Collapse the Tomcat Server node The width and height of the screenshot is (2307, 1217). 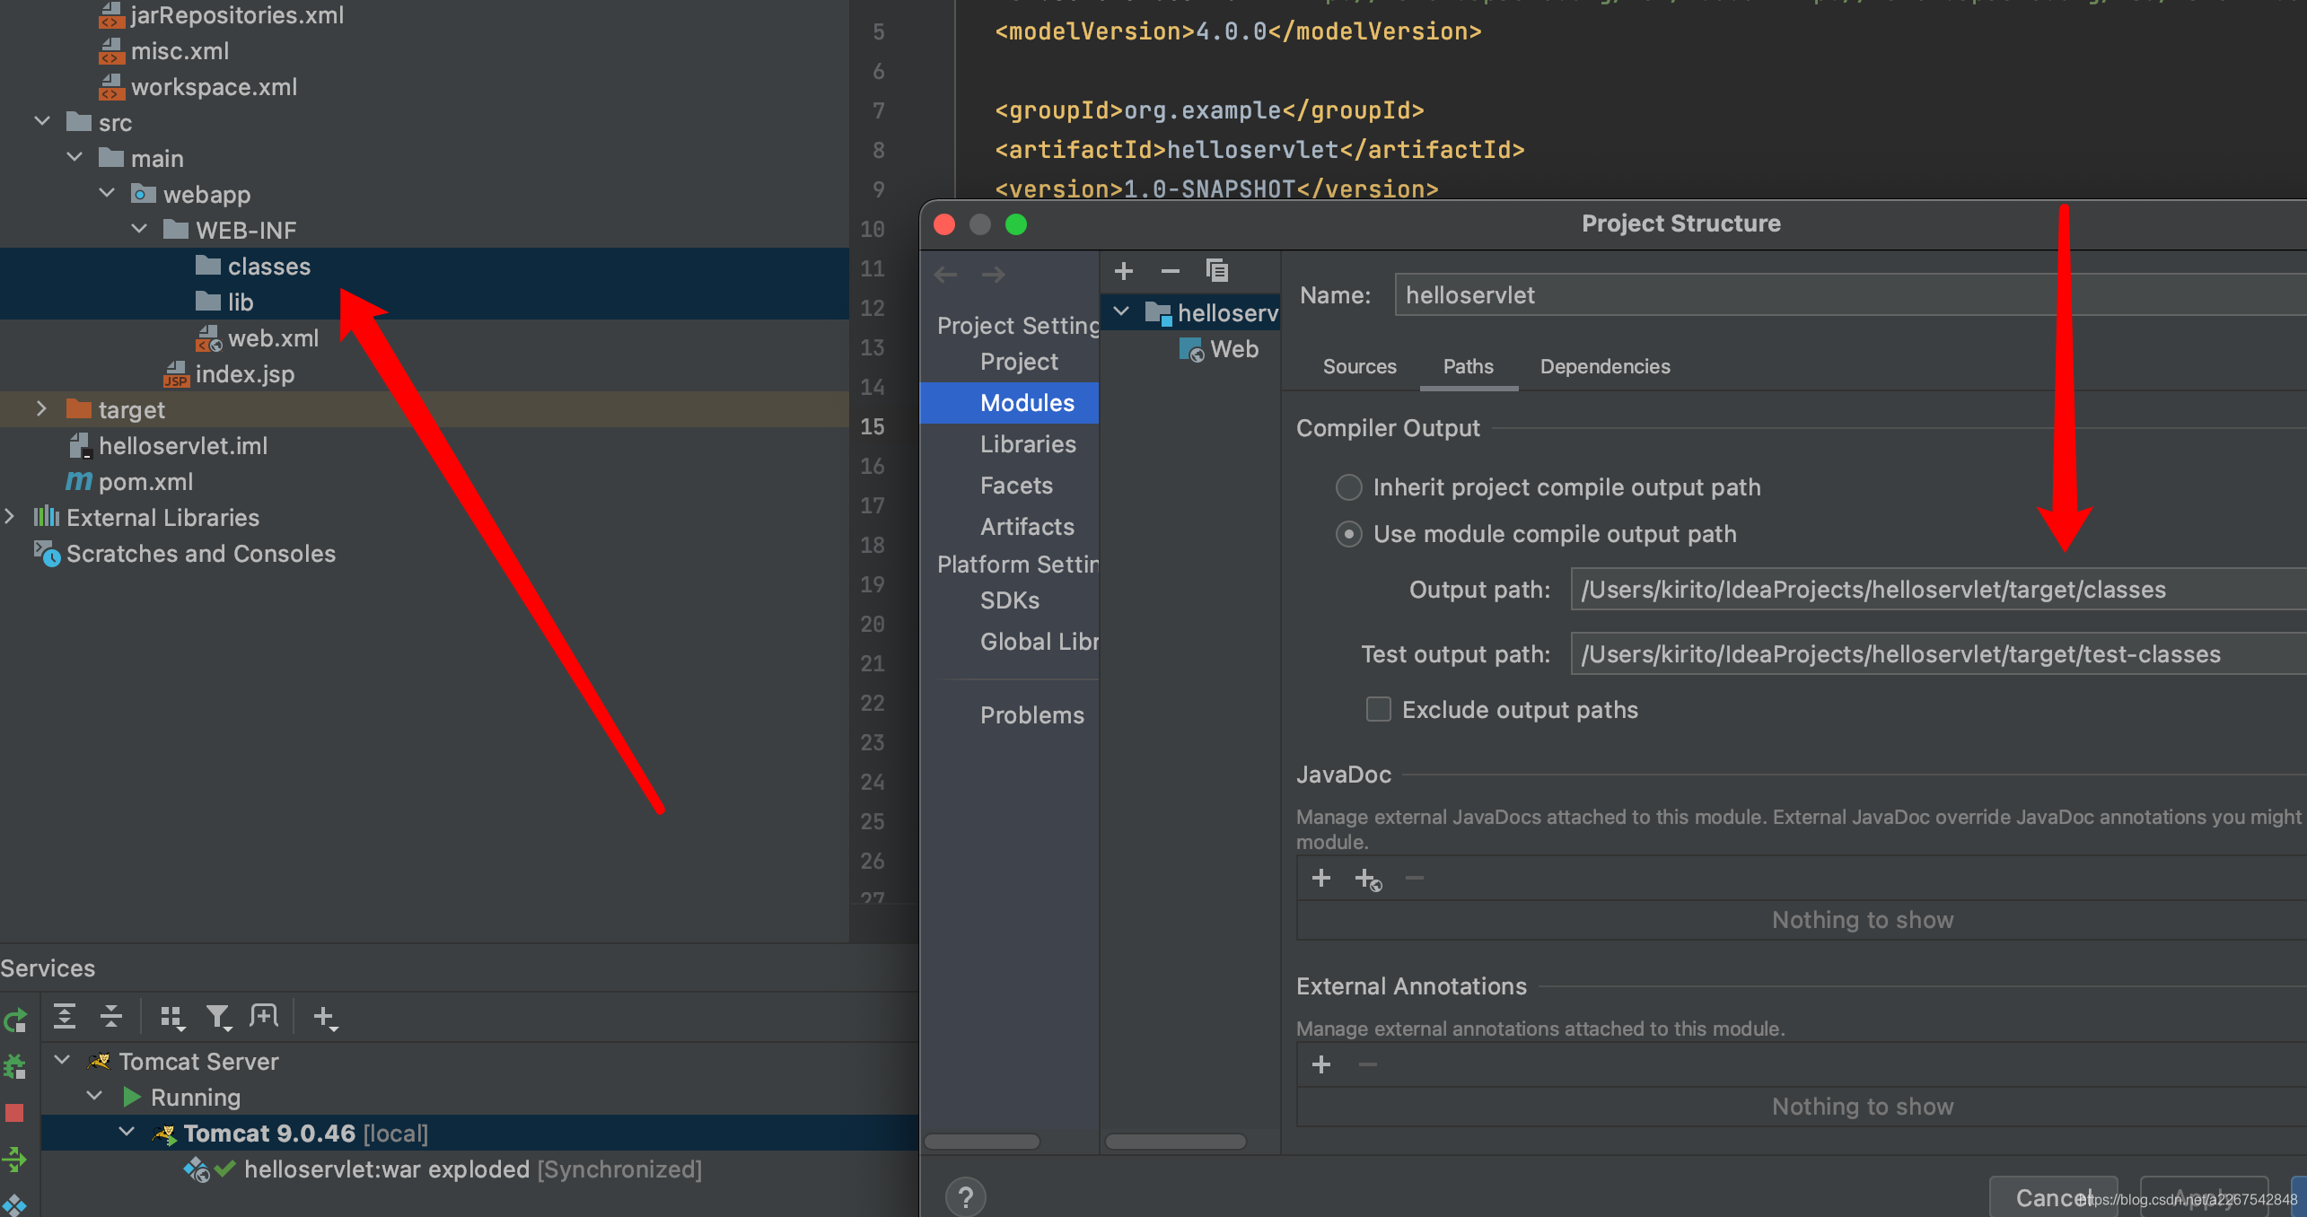[x=62, y=1061]
